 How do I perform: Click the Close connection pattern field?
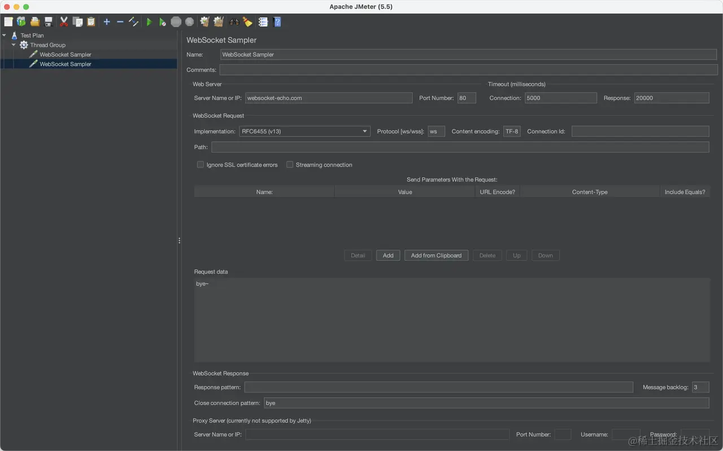[486, 403]
